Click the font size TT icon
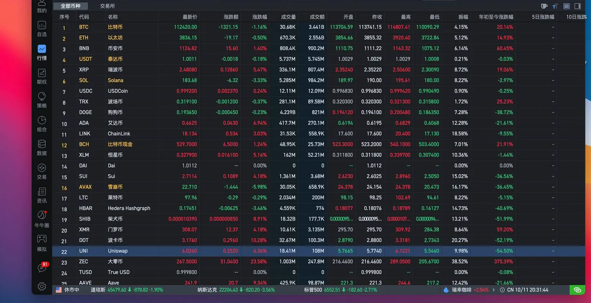Viewport: 591px width, 303px height. point(555,6)
